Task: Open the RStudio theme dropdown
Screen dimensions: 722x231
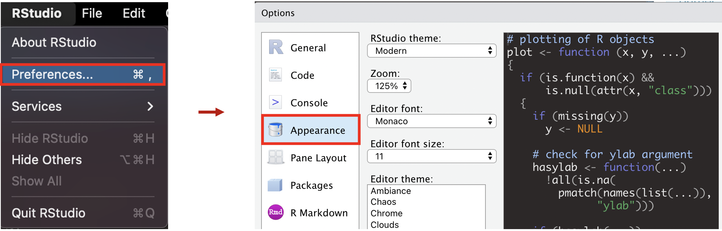Action: (x=431, y=51)
